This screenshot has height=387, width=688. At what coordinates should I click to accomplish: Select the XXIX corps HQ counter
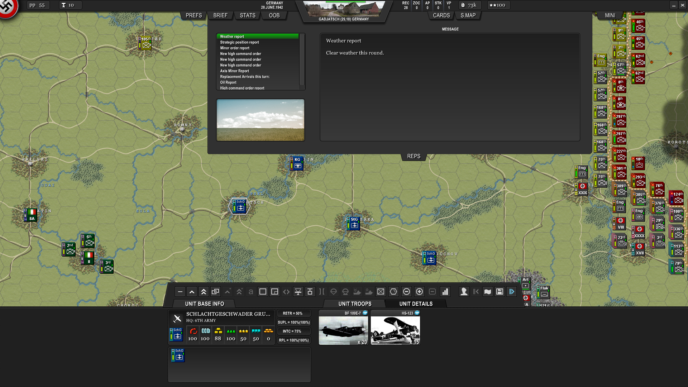pyautogui.click(x=582, y=189)
